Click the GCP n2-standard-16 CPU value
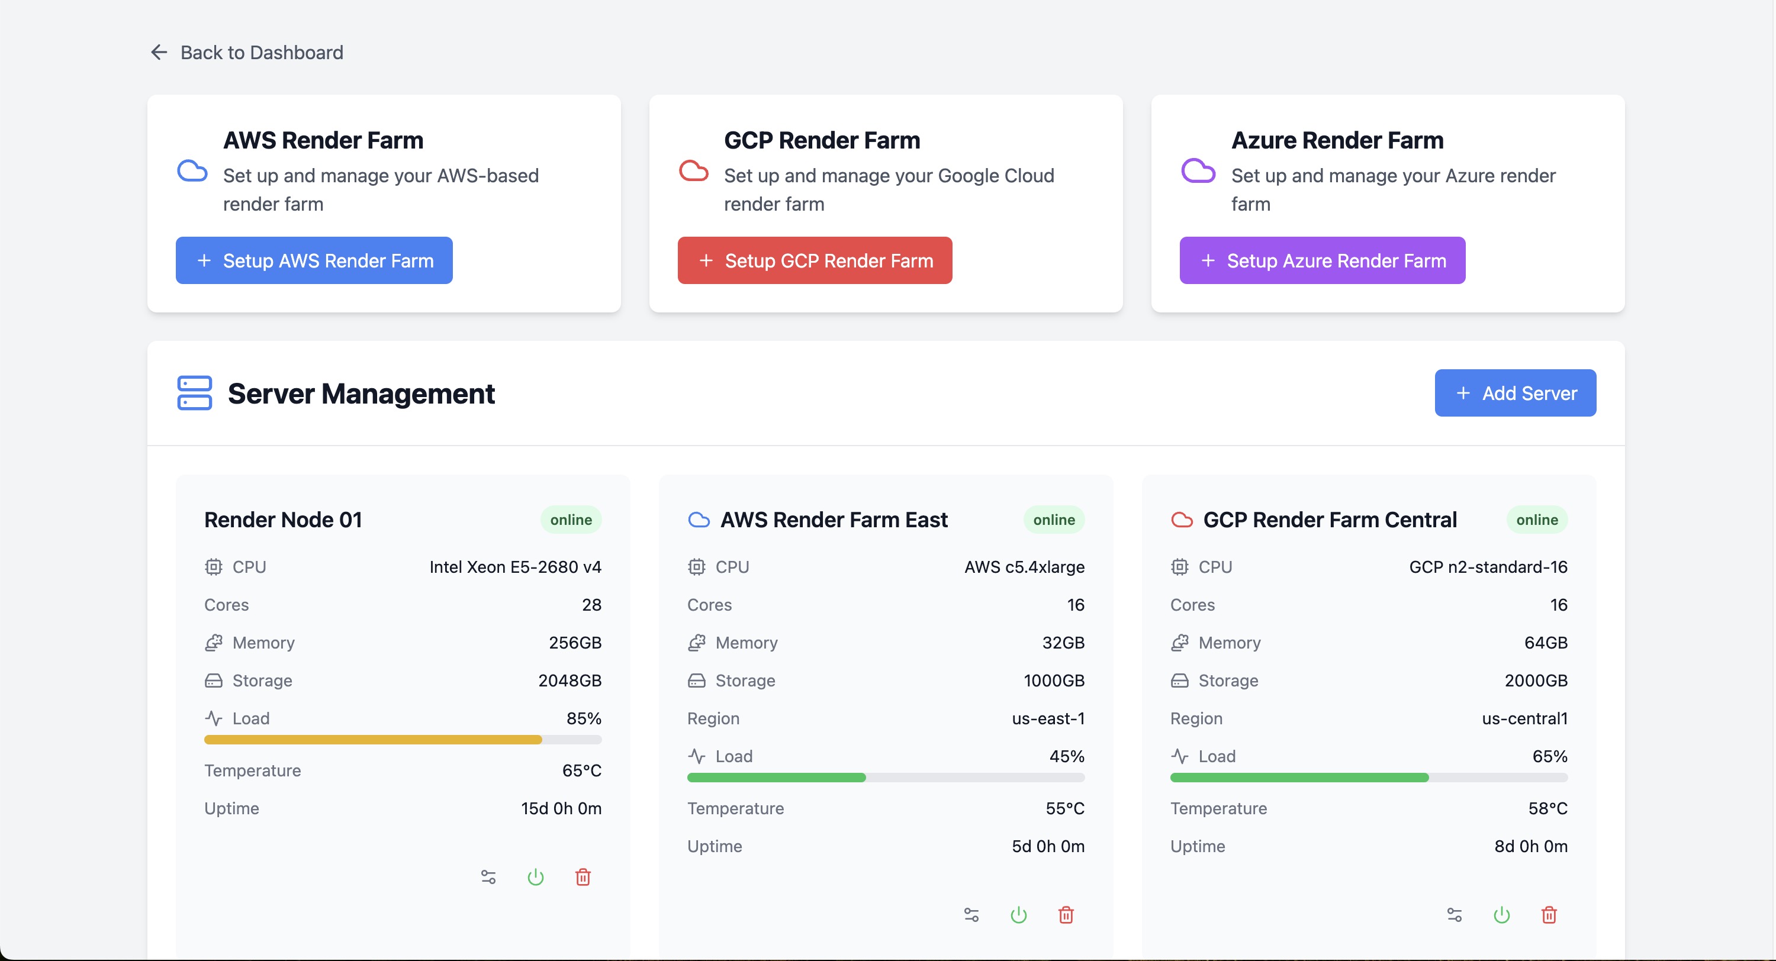1776x961 pixels. tap(1488, 567)
